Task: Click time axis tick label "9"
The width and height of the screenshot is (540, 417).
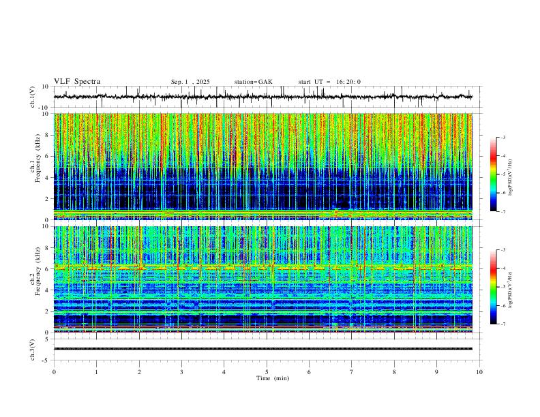Action: 436,372
